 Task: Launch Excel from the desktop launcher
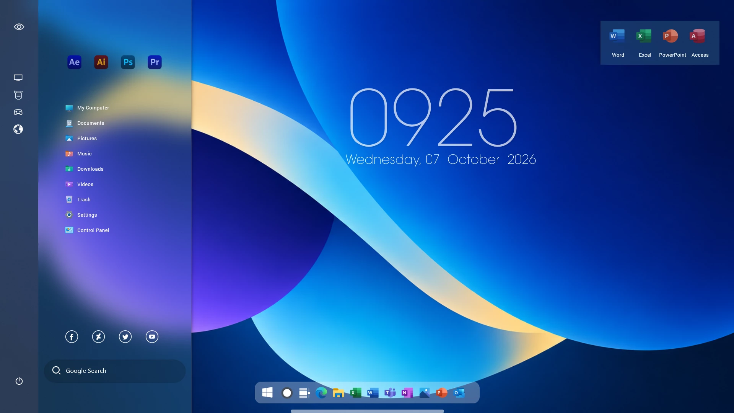click(644, 43)
